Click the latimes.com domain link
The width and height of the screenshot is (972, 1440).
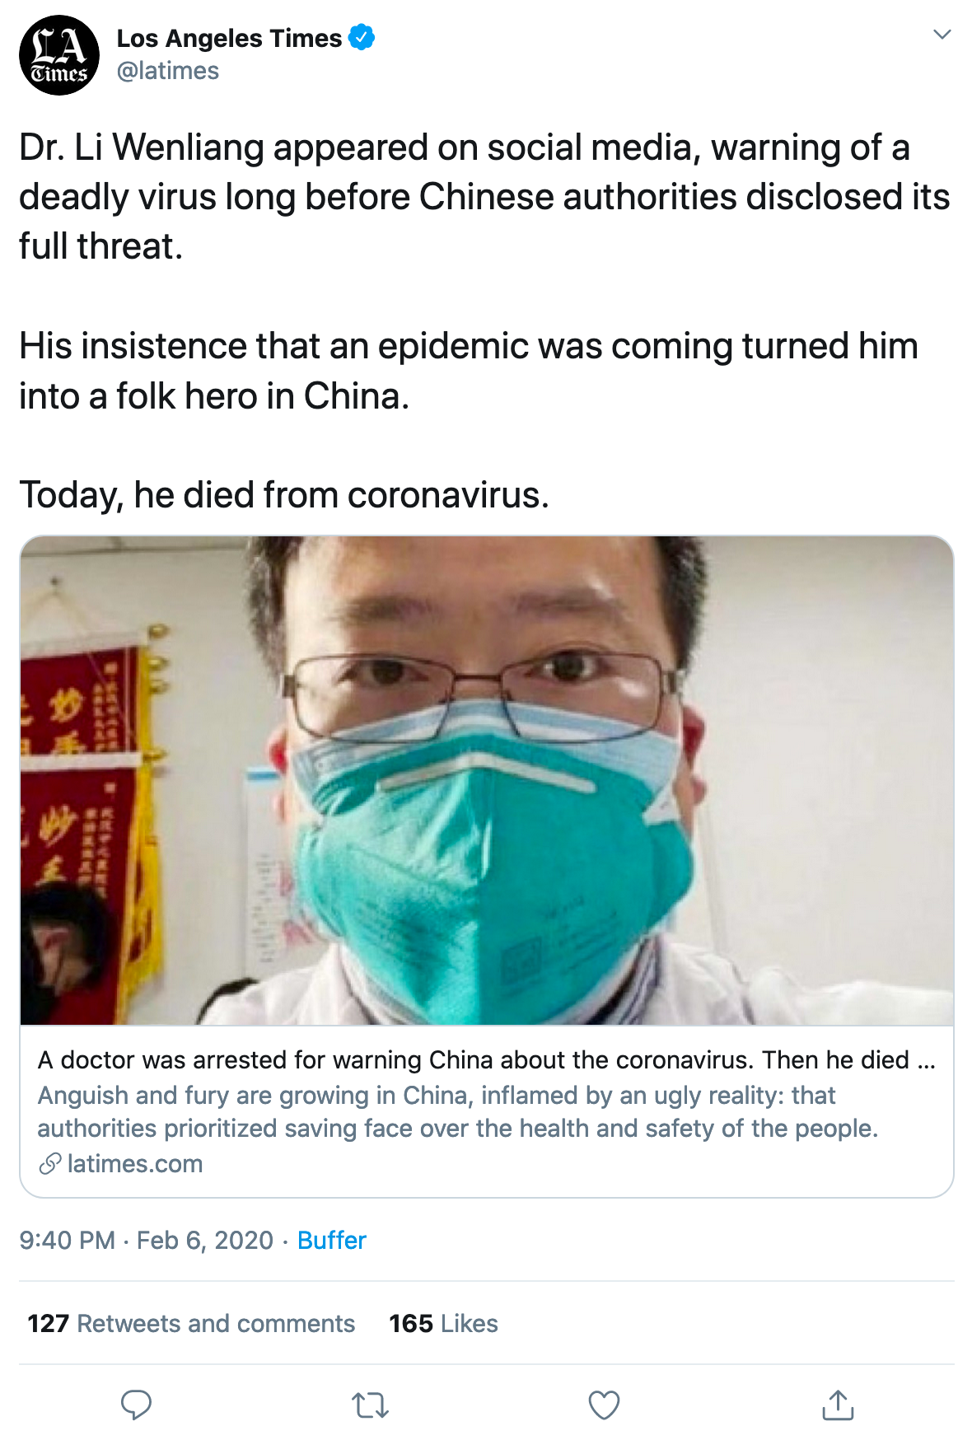click(x=135, y=1164)
